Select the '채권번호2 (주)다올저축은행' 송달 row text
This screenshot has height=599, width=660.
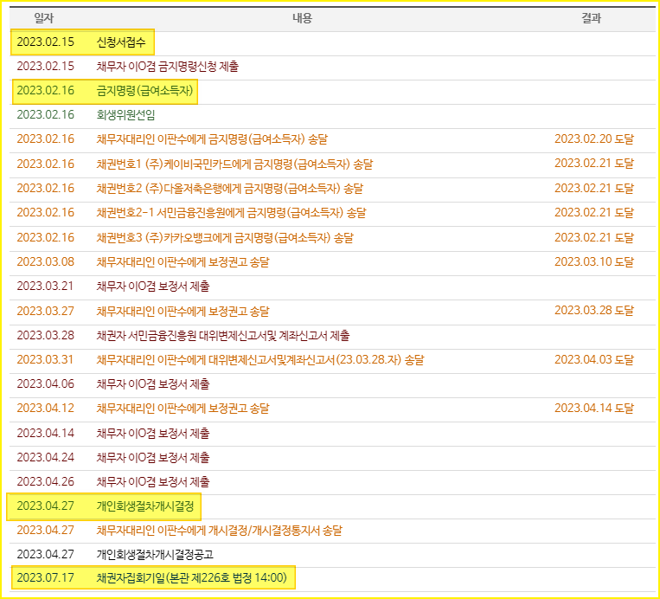click(x=229, y=189)
